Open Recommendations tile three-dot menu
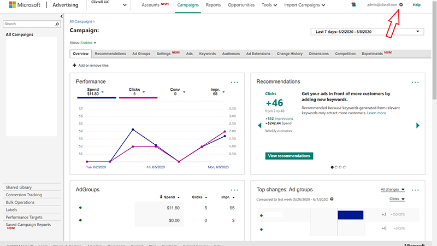 (415, 82)
